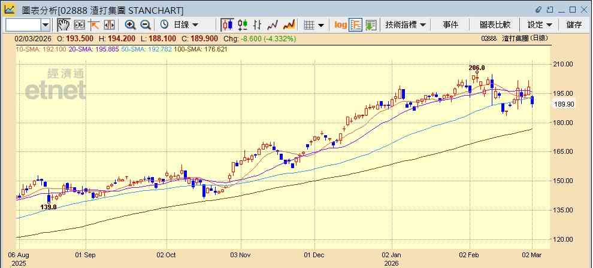Open 圖表比較 chart comparison
The width and height of the screenshot is (593, 268).
point(495,25)
